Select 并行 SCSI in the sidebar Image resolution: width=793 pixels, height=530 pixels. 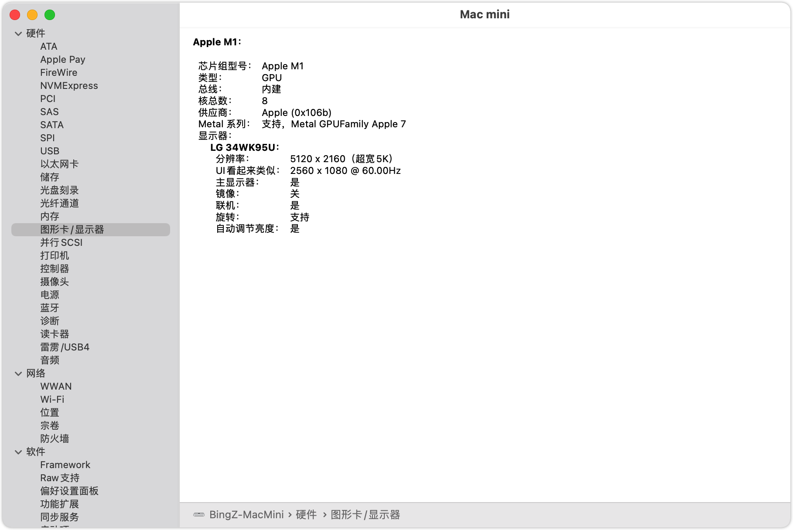pyautogui.click(x=62, y=243)
